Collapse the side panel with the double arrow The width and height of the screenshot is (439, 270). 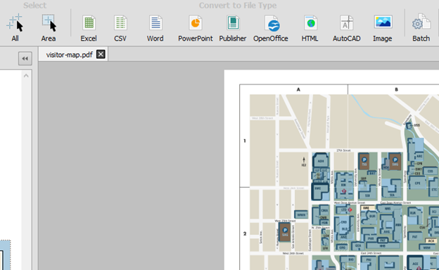[x=25, y=58]
